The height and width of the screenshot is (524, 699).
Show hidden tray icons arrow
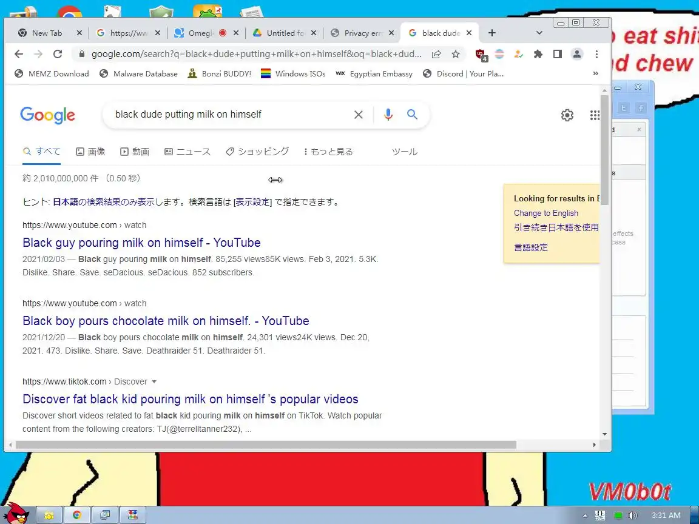tap(585, 516)
